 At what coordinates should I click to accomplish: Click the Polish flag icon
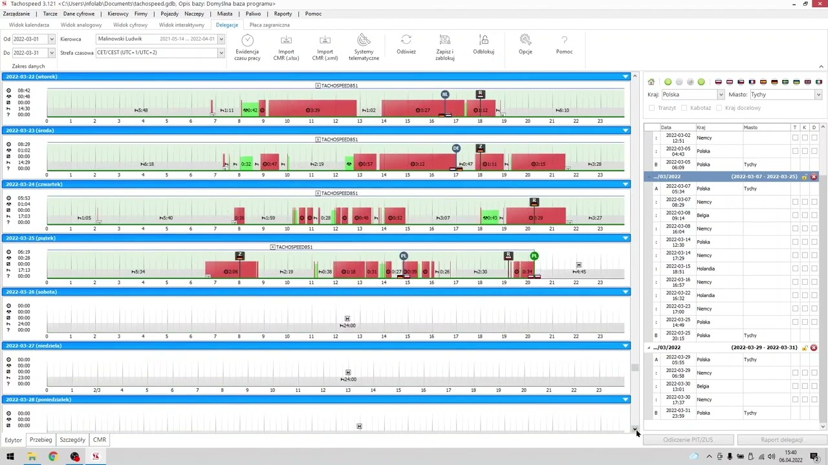pyautogui.click(x=718, y=82)
